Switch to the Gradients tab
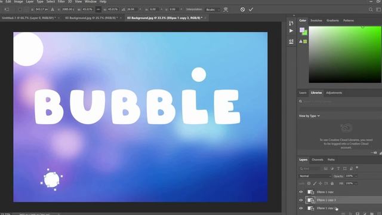Image resolution: width=382 pixels, height=215 pixels. [x=332, y=20]
